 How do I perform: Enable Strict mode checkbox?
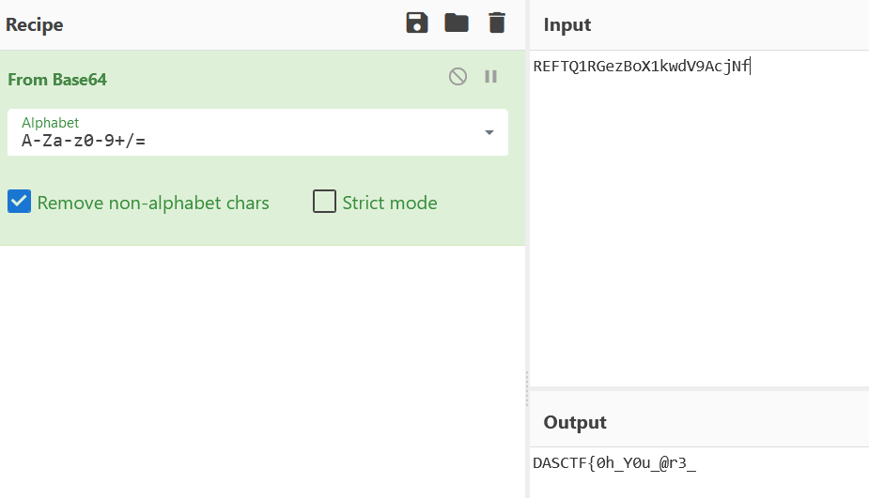click(x=324, y=202)
